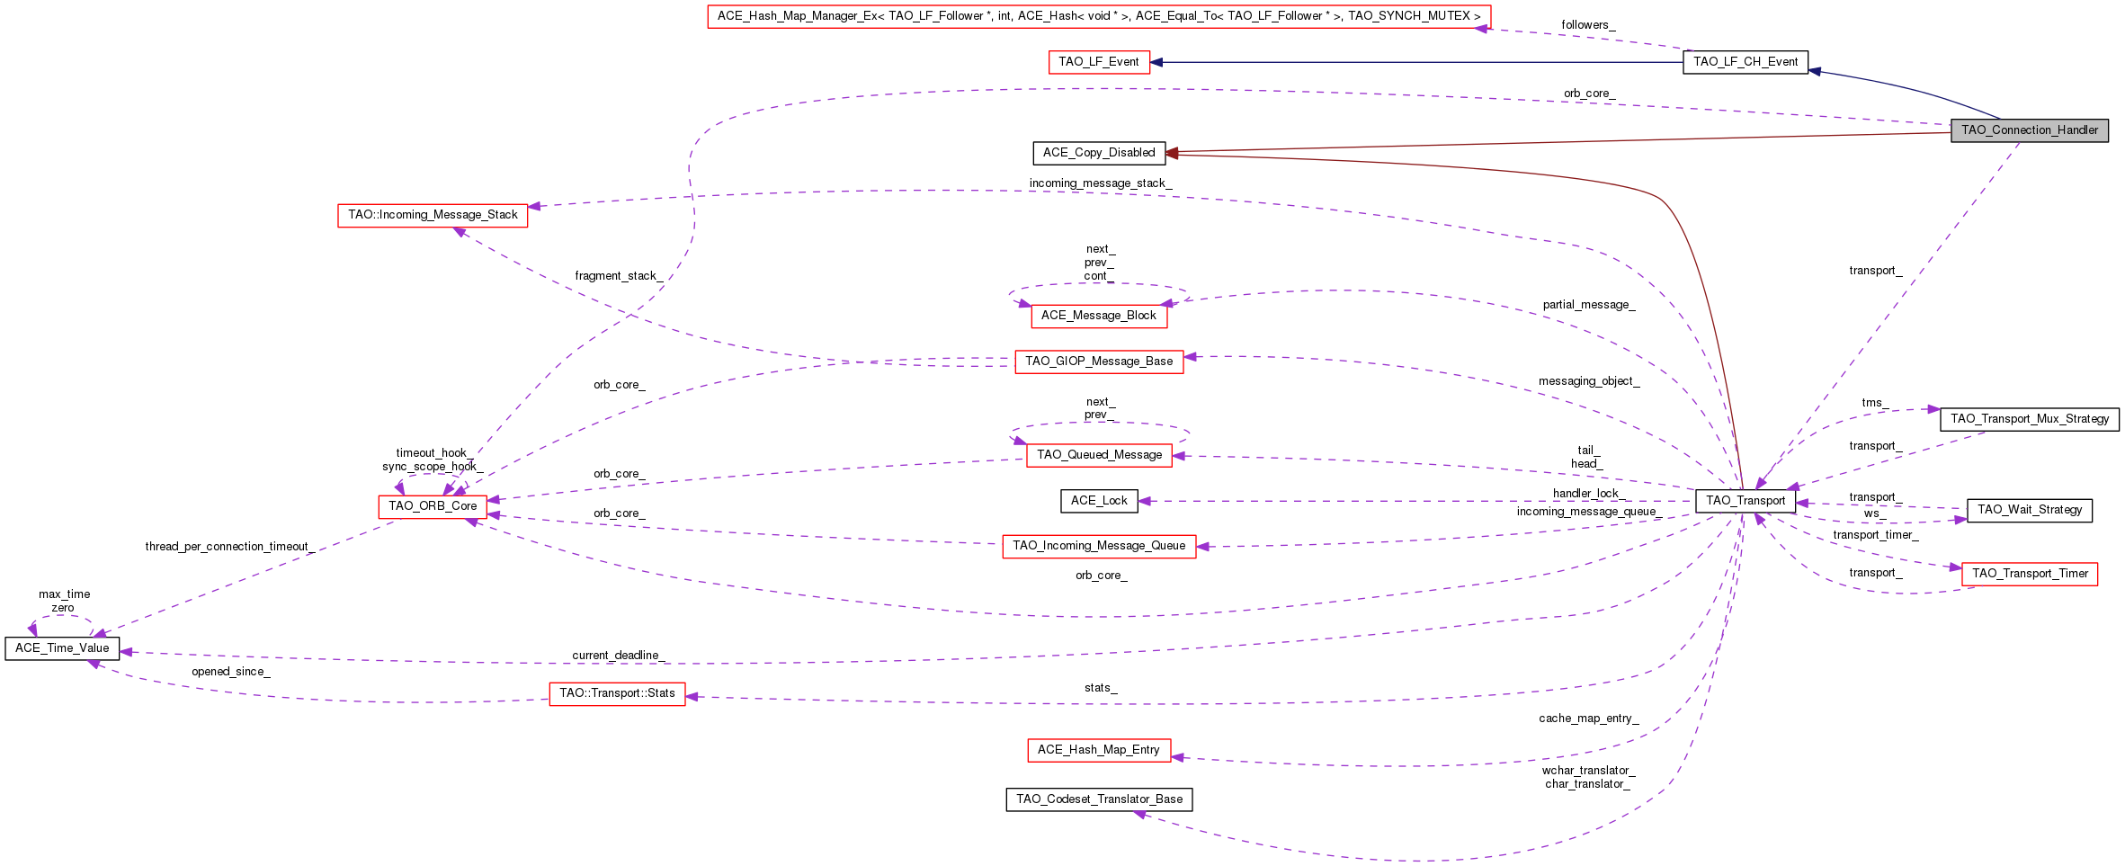Click the incoming_message_queue_ edge label
The image size is (2125, 866).
click(x=1589, y=512)
